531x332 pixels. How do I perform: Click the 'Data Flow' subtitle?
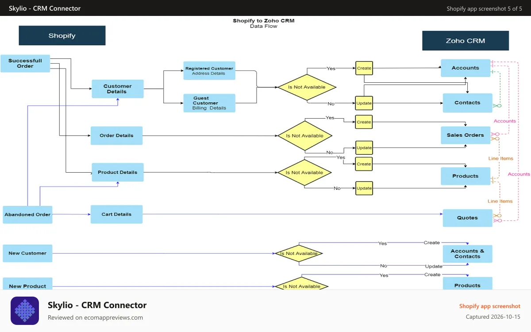click(x=264, y=26)
